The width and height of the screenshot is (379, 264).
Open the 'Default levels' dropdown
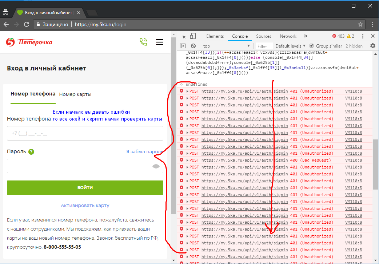(291, 46)
